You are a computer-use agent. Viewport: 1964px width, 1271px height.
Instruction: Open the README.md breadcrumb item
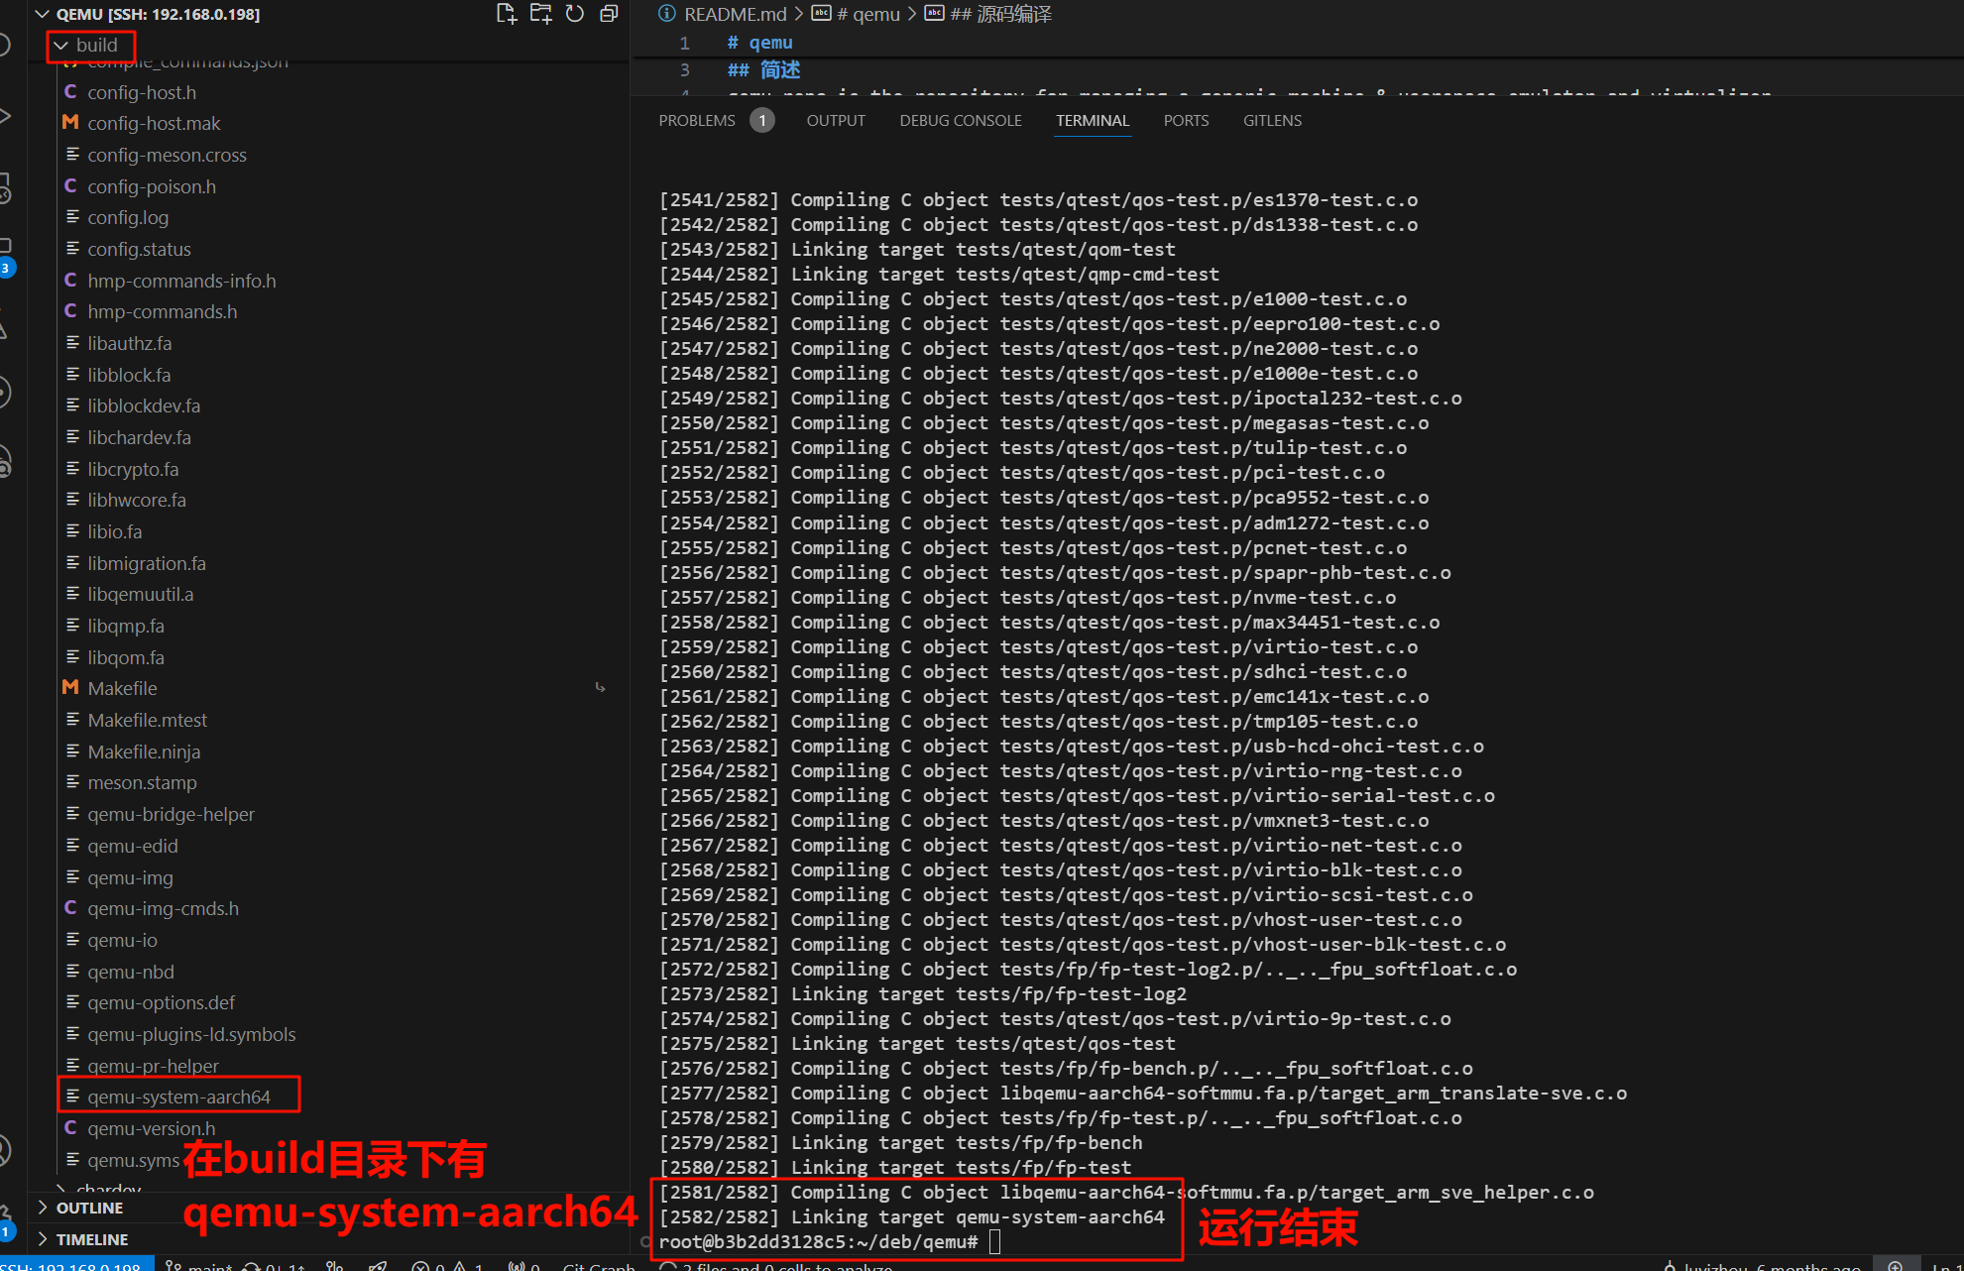(734, 14)
